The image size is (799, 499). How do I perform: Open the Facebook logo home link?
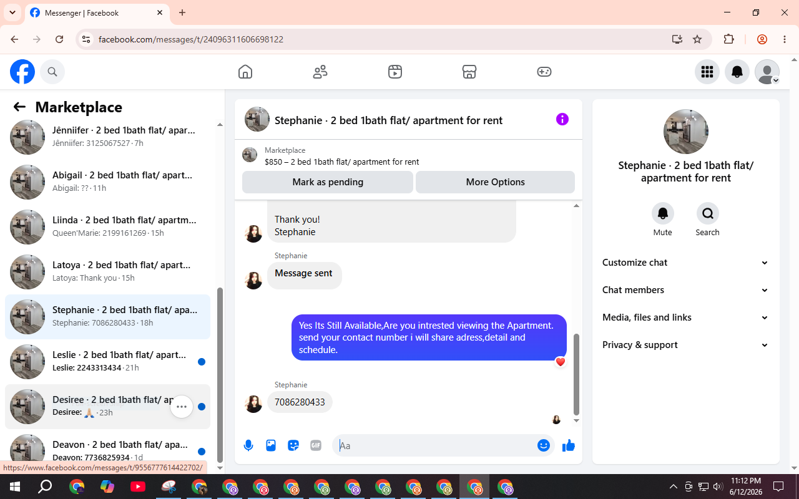(22, 72)
